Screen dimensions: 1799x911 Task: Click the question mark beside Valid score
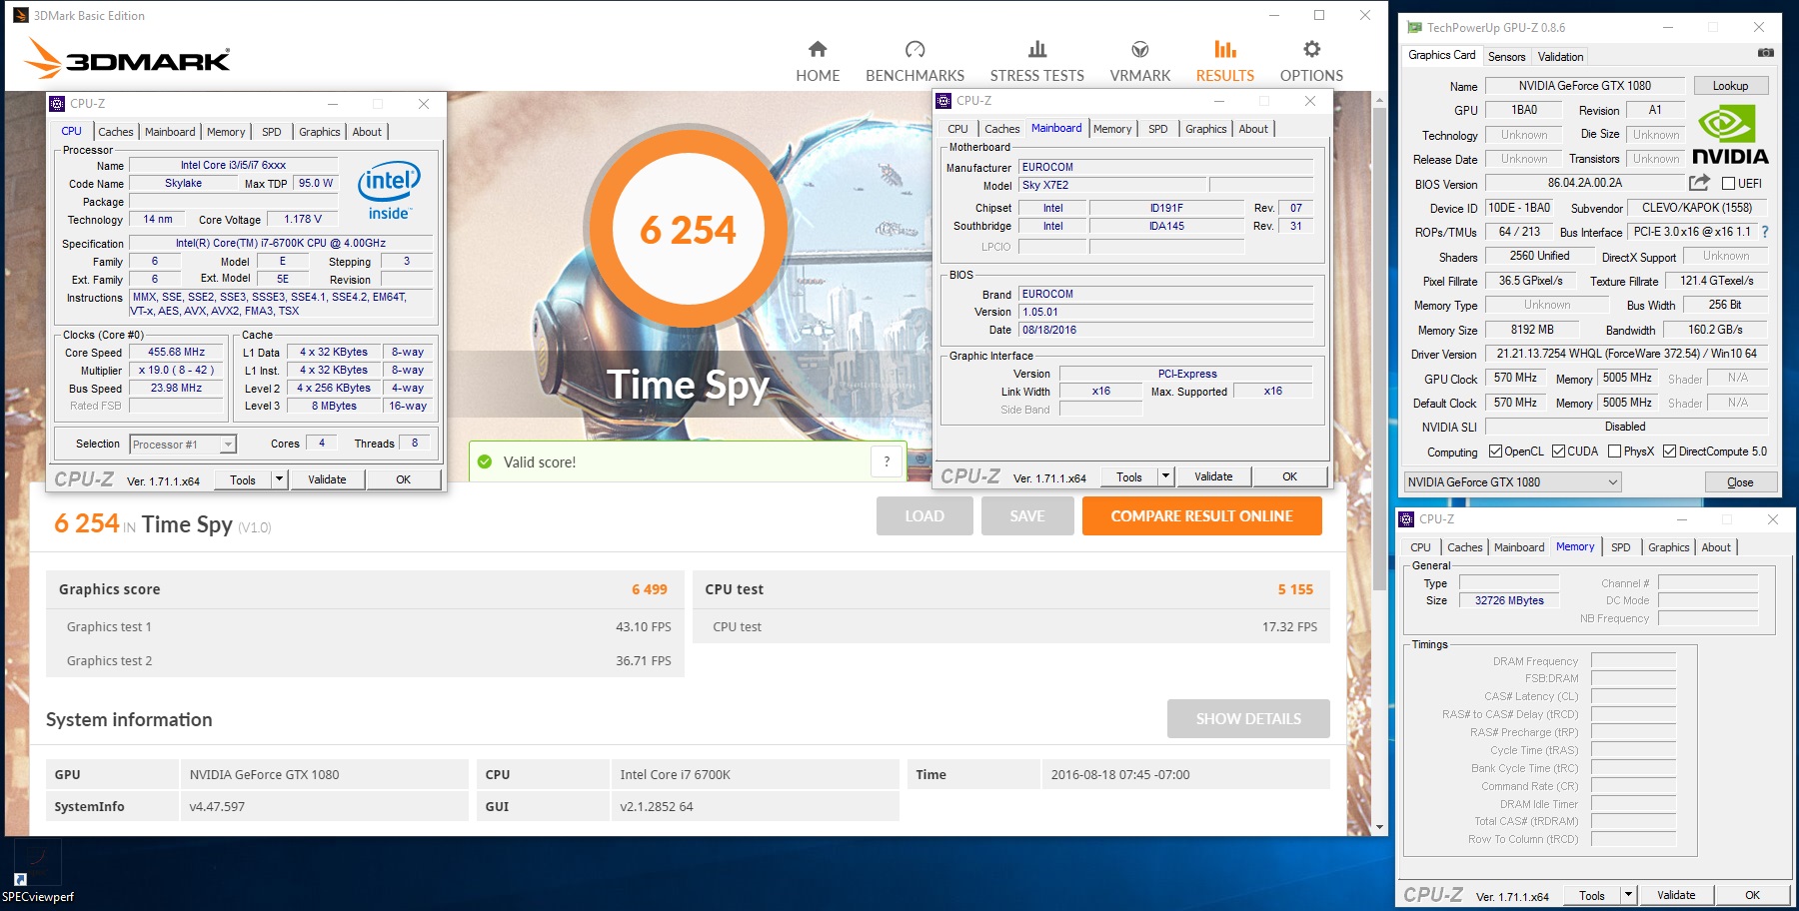pyautogui.click(x=887, y=461)
